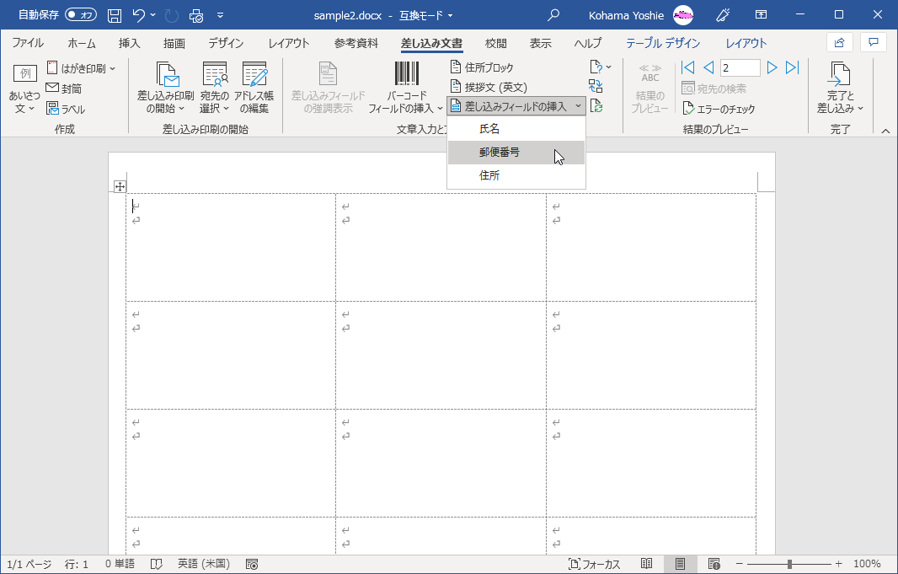The image size is (898, 574).
Task: Click the 1/1 ページ status indicator
Action: point(29,564)
